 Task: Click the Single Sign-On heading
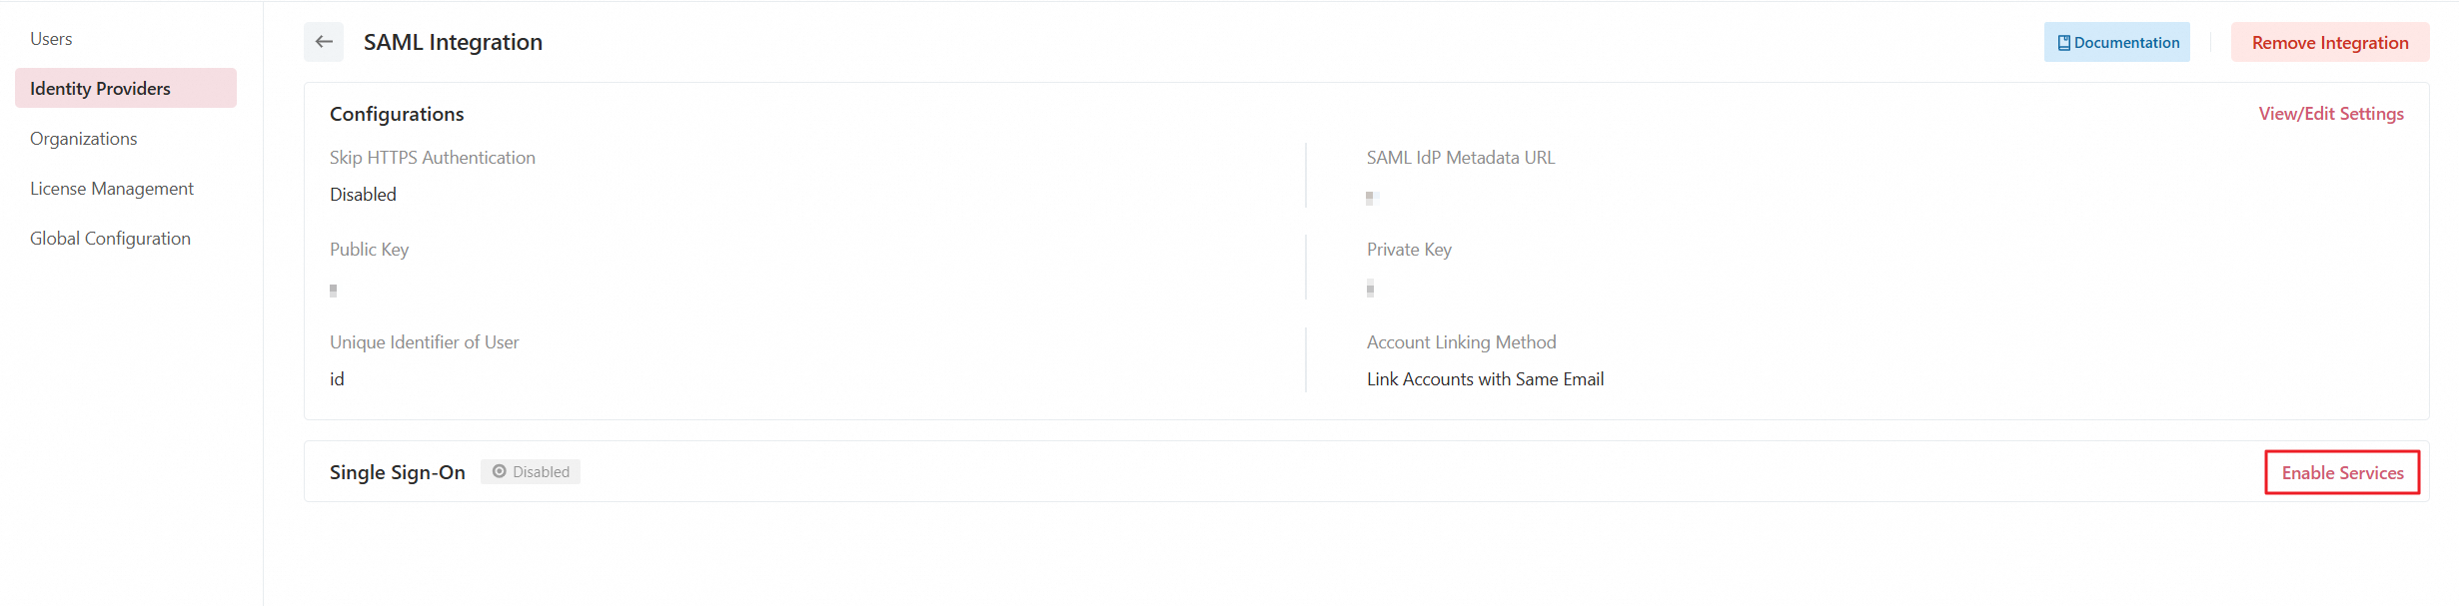tap(397, 472)
